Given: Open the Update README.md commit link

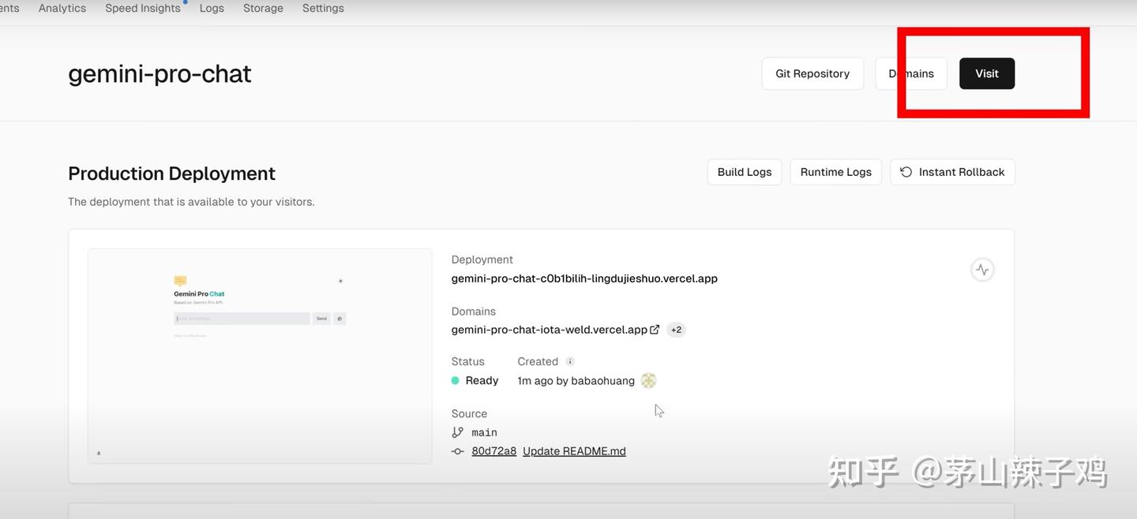Looking at the screenshot, I should pos(574,450).
